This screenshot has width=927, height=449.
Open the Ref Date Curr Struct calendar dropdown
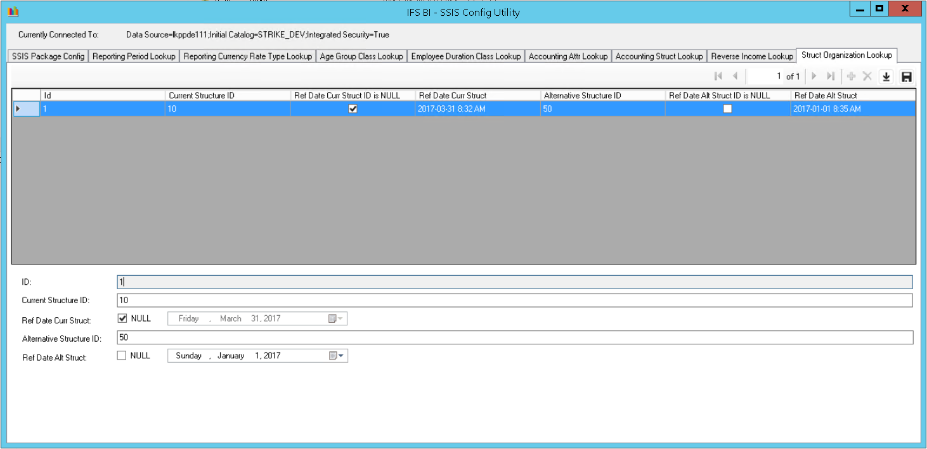click(336, 319)
